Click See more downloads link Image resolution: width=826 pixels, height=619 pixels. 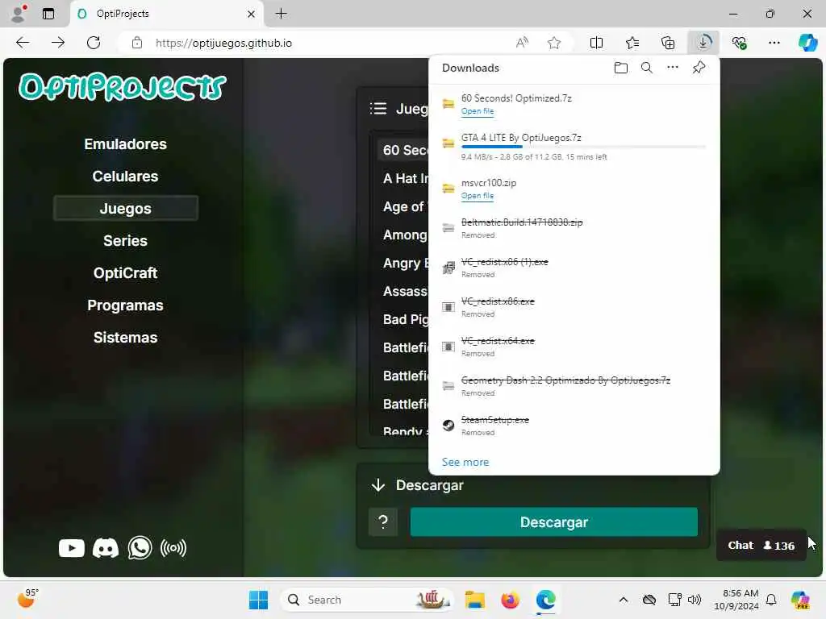tap(465, 462)
